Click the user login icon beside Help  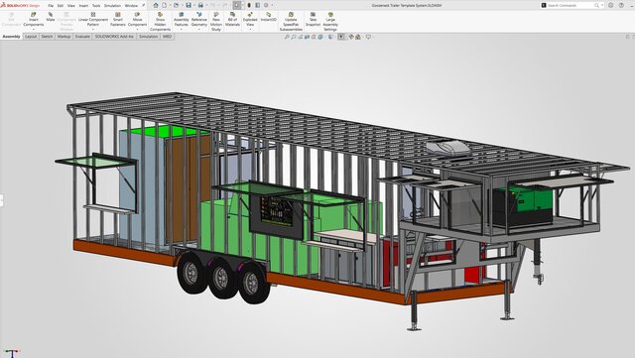click(611, 5)
